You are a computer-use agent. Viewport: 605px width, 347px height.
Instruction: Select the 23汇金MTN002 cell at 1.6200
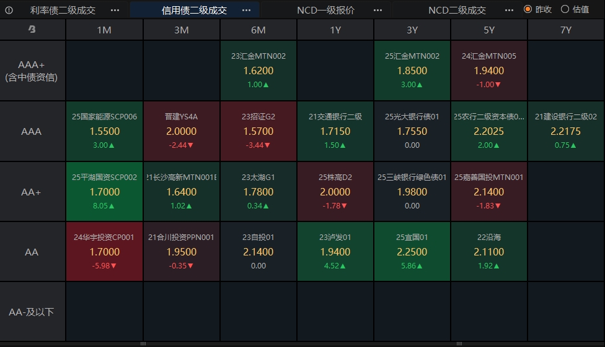click(258, 71)
